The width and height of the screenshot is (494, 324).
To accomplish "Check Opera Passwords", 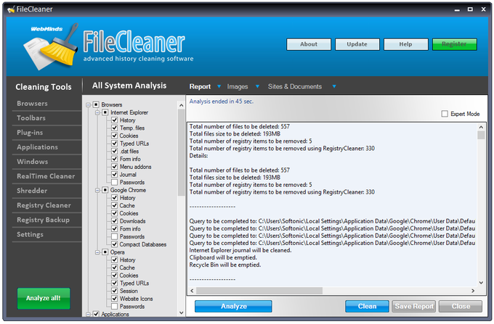I will [114, 307].
